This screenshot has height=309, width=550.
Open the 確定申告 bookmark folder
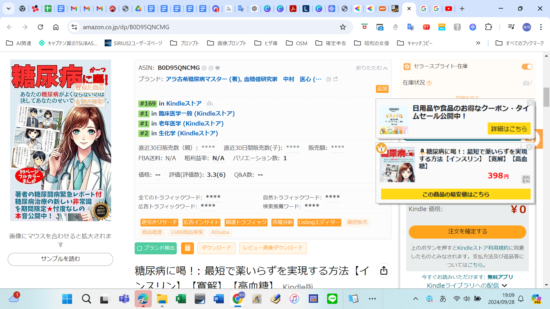click(331, 43)
